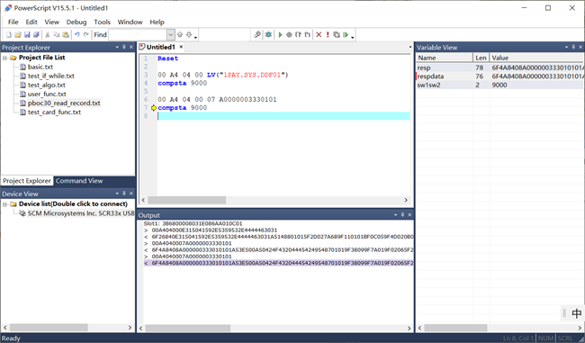Click the editor horizontal scrollbar thumb
The image size is (585, 343).
click(x=186, y=200)
